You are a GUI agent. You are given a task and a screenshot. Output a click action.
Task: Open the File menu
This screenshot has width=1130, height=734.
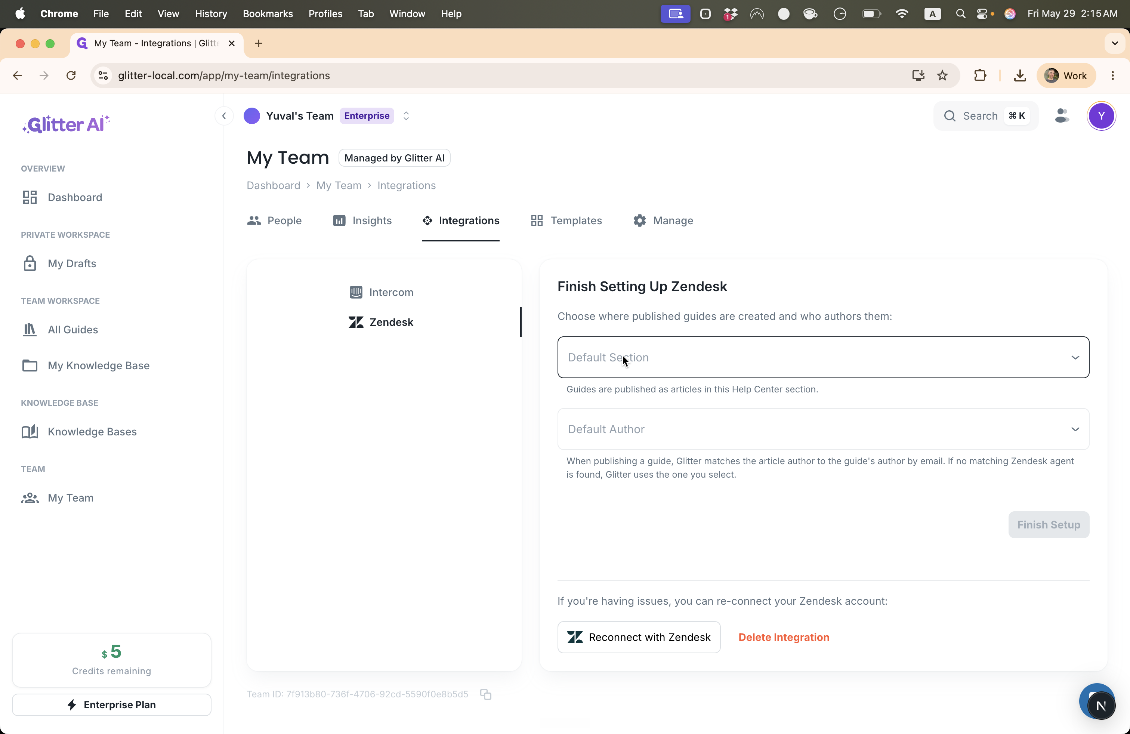(101, 14)
